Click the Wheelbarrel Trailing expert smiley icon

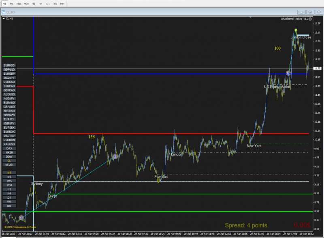pyautogui.click(x=310, y=19)
